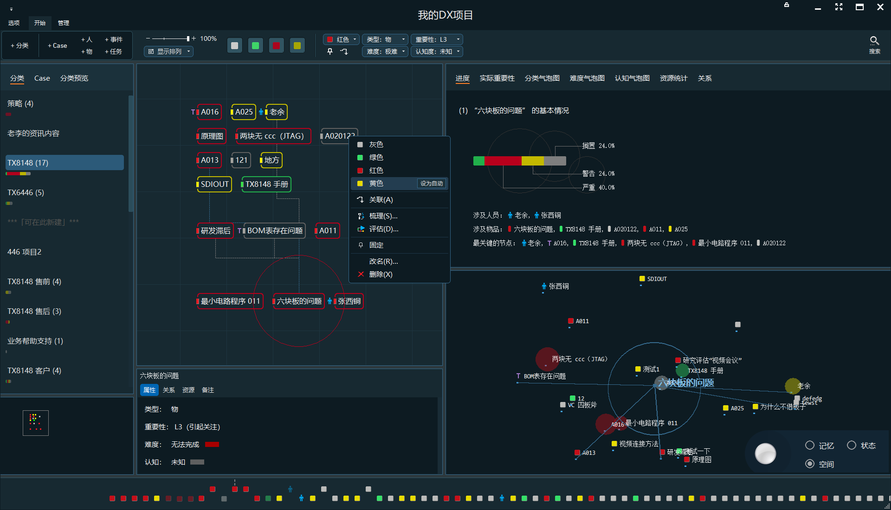Click the green color filter swatch in toolbar
Screen dimensions: 891x510
coord(256,45)
